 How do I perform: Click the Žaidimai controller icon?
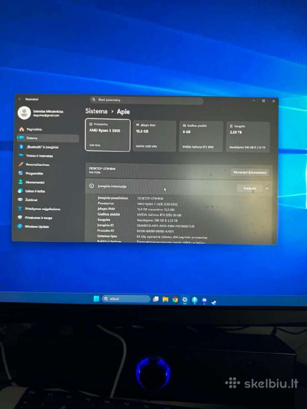point(20,200)
